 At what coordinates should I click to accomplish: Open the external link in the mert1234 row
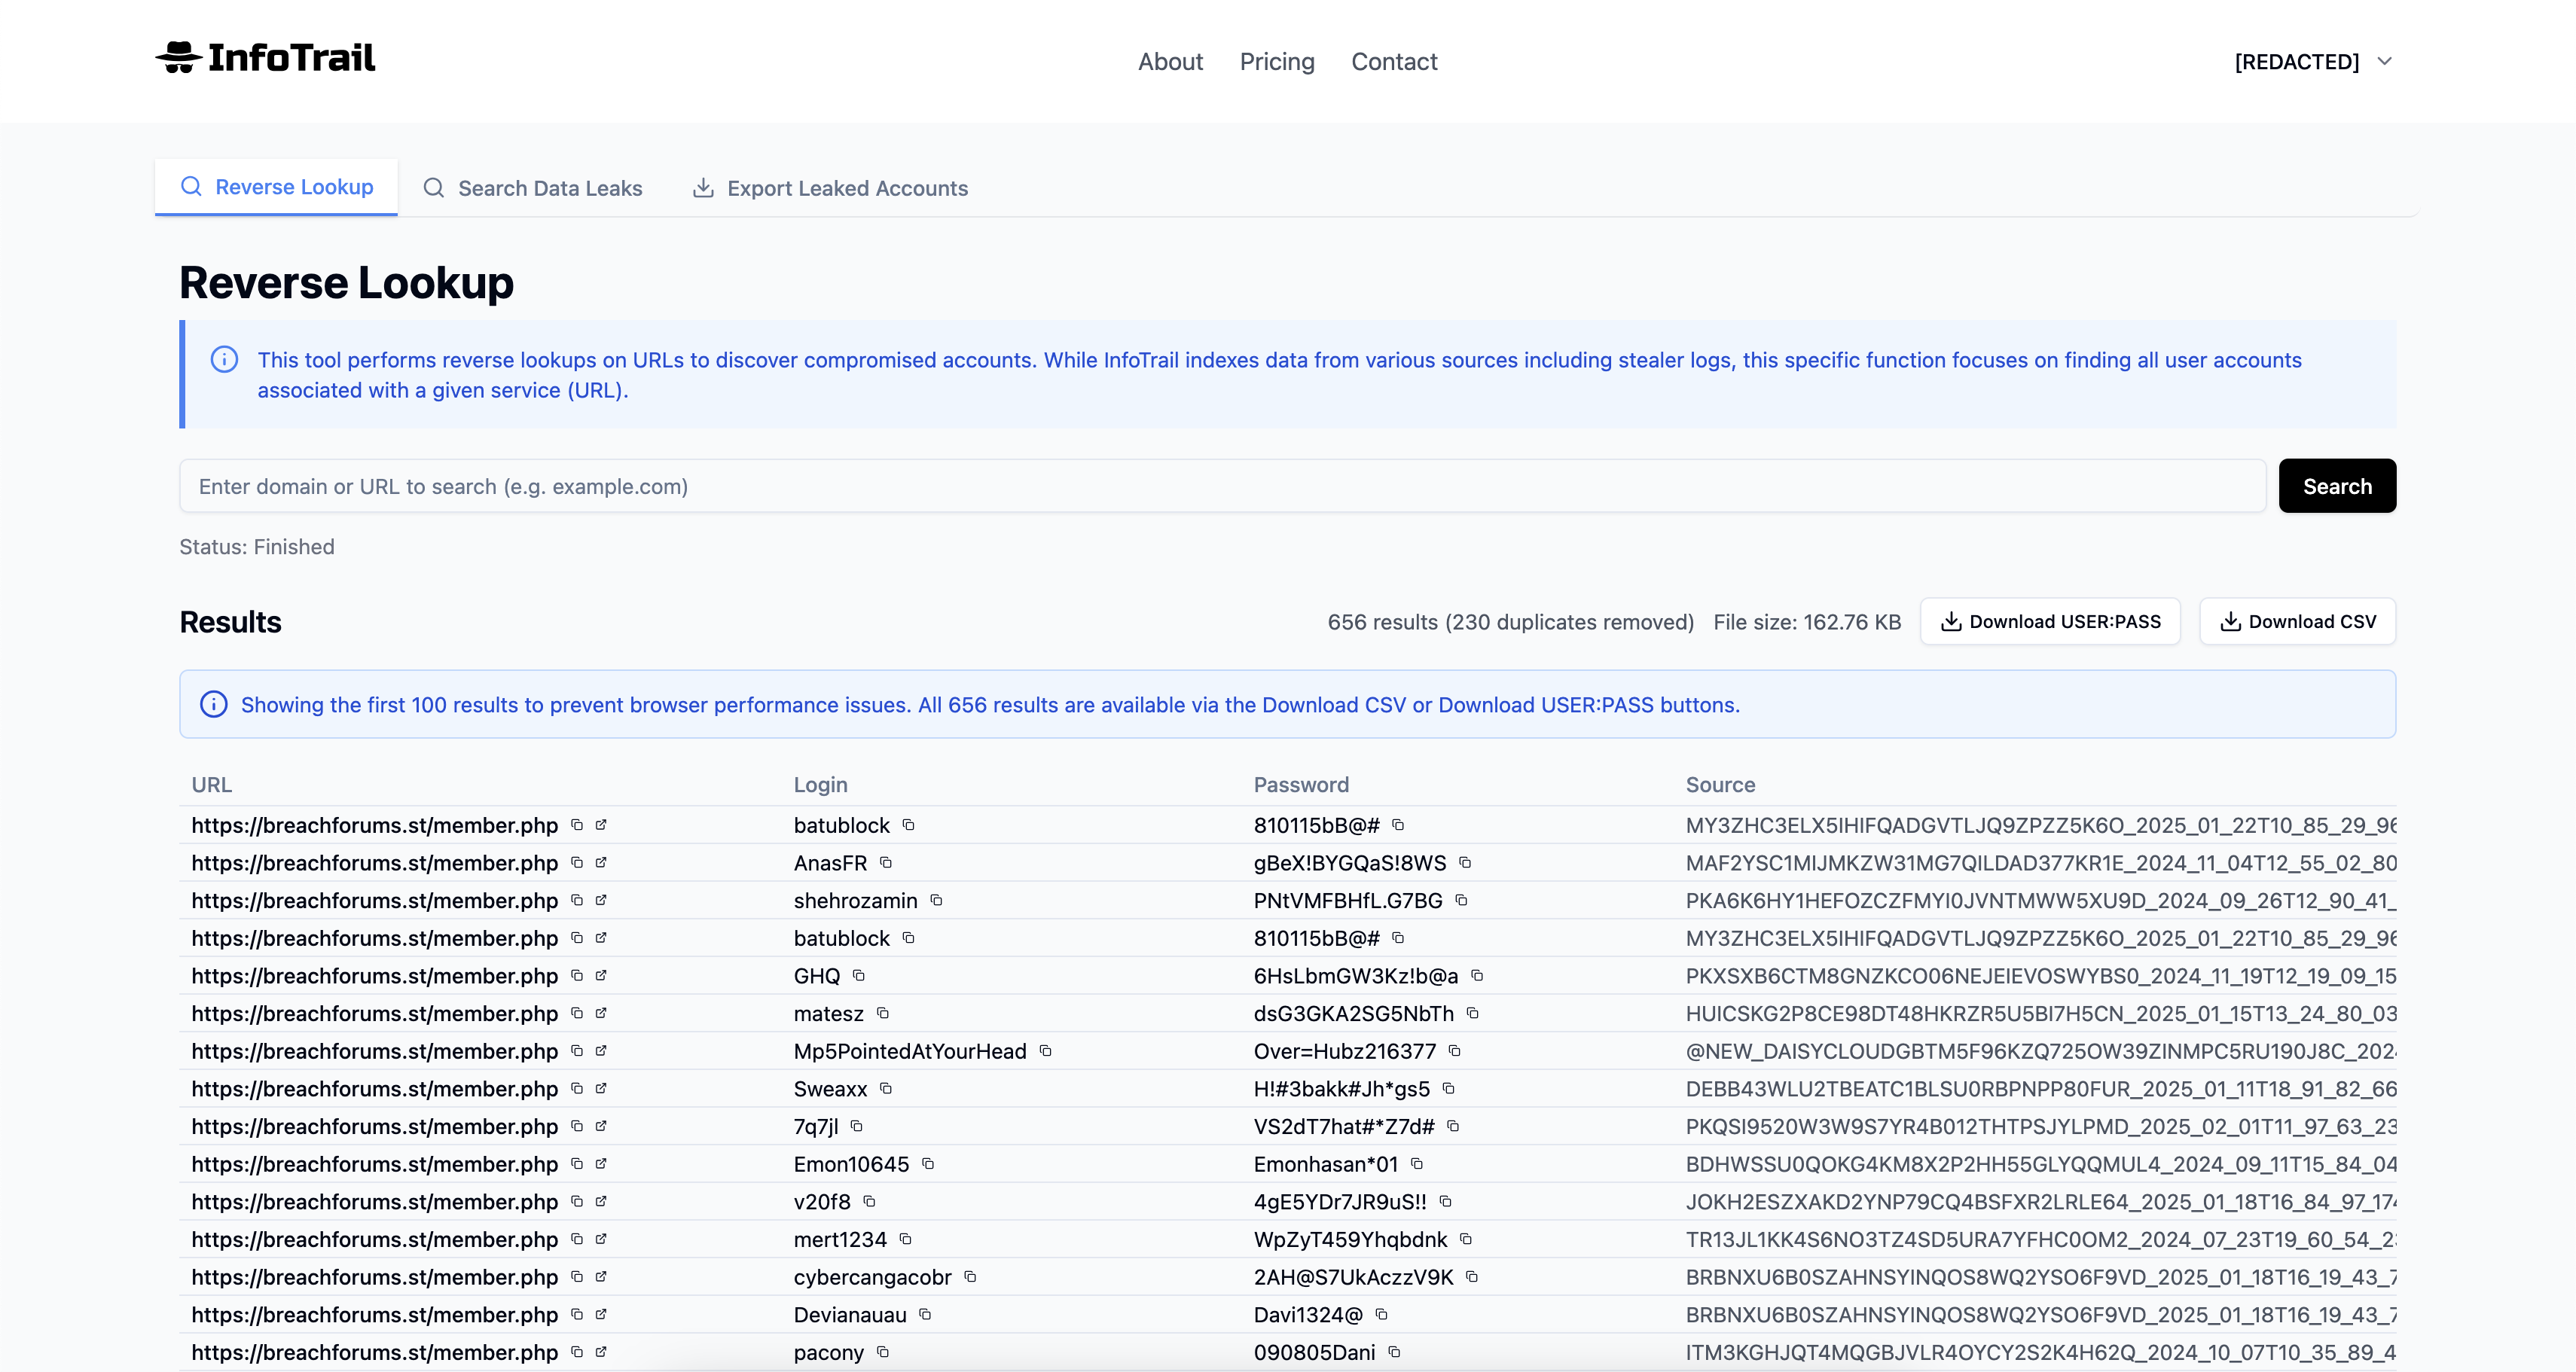pos(601,1239)
